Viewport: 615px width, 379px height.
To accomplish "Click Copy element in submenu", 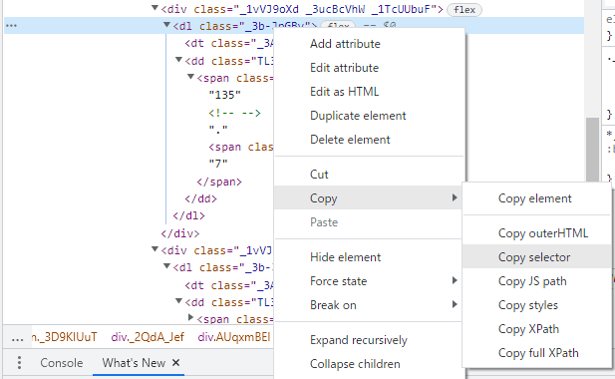I will pos(534,198).
